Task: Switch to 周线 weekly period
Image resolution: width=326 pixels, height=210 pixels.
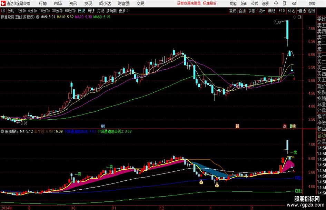Action: [x=91, y=11]
